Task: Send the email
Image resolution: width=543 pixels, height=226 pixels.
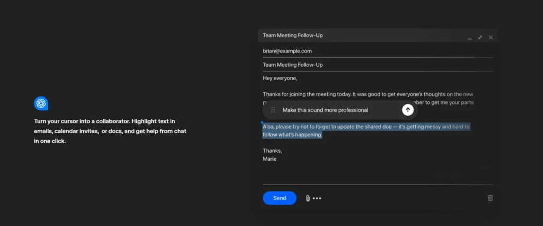Action: [x=279, y=198]
